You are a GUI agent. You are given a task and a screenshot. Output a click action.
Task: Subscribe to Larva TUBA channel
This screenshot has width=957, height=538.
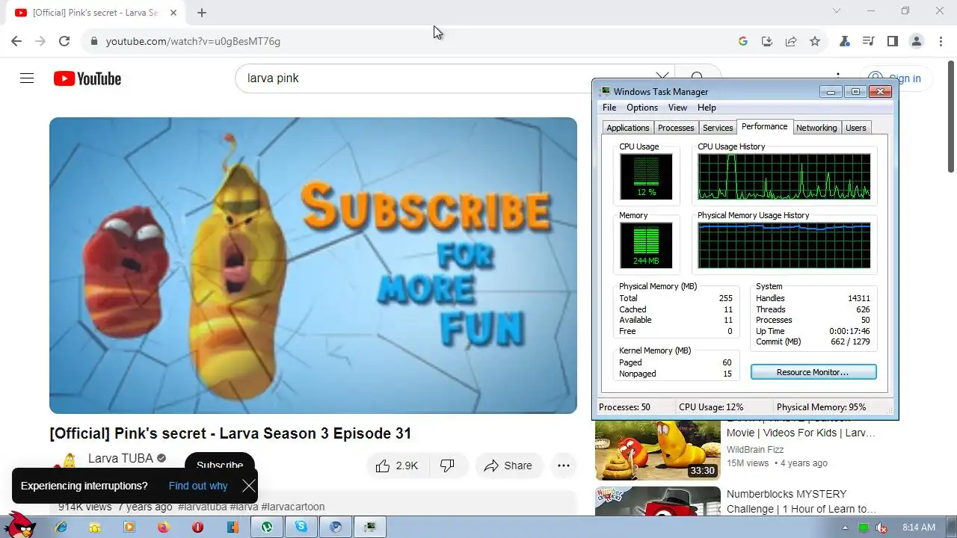tap(220, 464)
